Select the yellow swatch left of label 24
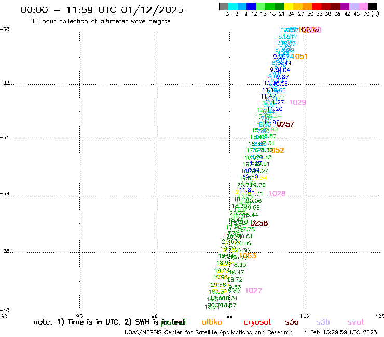384x337 pixels. pos(288,6)
